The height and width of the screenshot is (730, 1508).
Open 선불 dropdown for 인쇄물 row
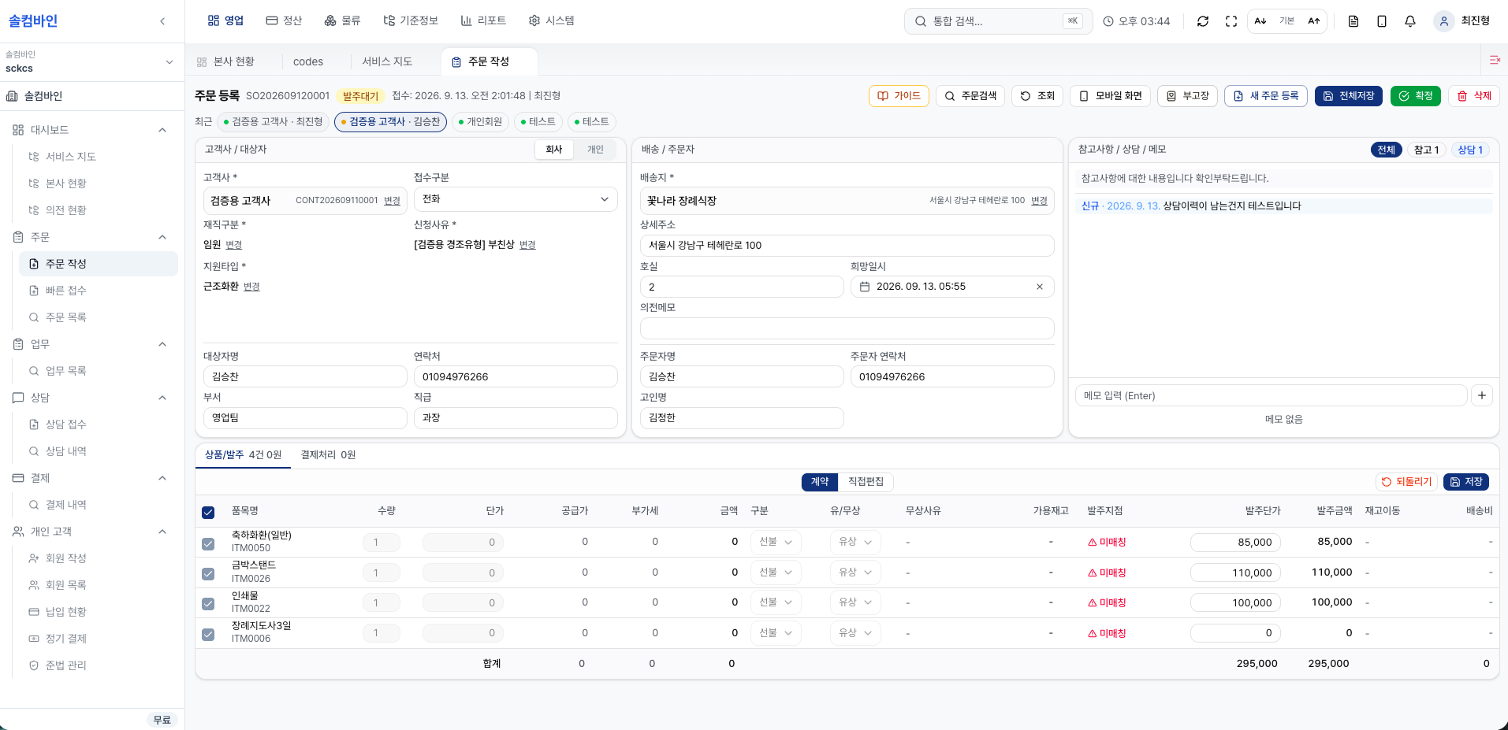coord(776,602)
